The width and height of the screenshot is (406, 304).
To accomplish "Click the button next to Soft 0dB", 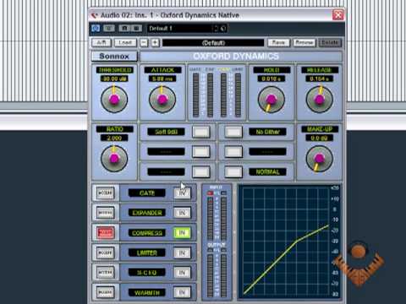I will click(x=201, y=132).
